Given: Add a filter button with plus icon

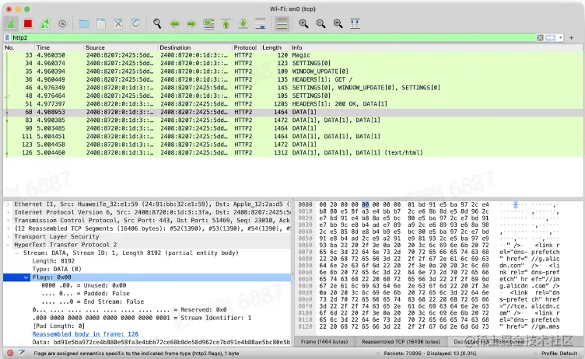Looking at the screenshot, I should 571,37.
